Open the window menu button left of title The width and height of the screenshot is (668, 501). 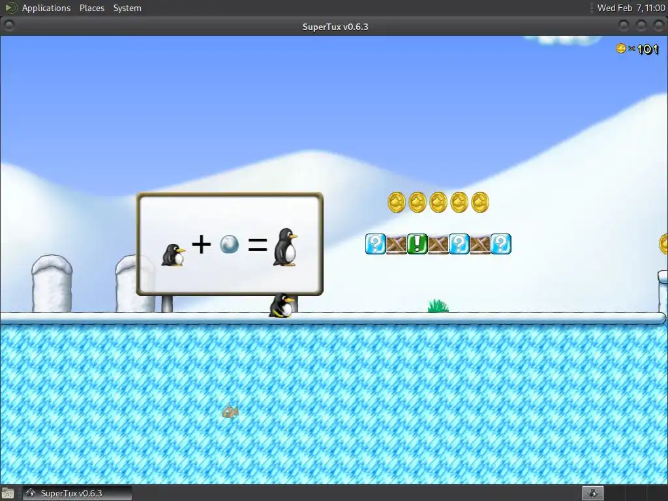pos(8,26)
